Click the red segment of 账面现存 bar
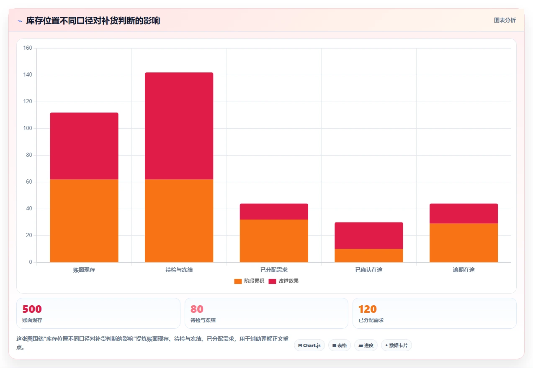The height and width of the screenshot is (368, 533). click(x=84, y=146)
